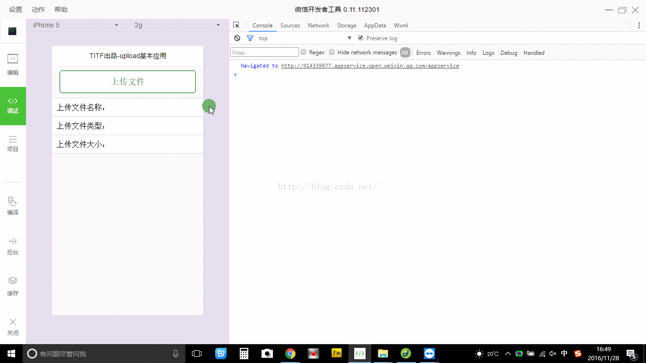
Task: Filter console by Info
Action: click(x=471, y=52)
